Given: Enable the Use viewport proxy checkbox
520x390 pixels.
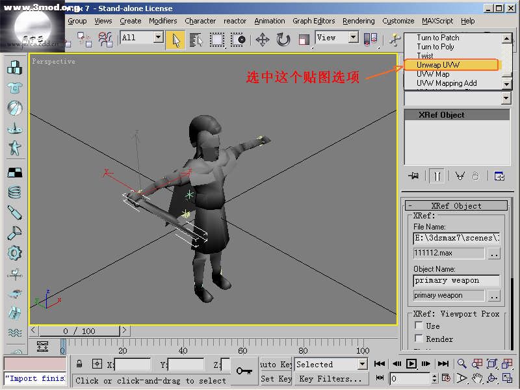Looking at the screenshot, I should click(419, 326).
